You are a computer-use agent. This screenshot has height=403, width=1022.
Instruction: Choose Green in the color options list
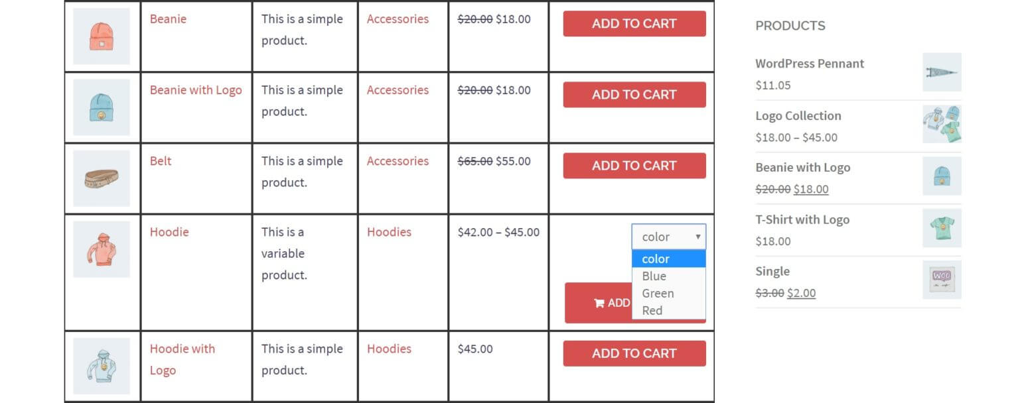[657, 293]
